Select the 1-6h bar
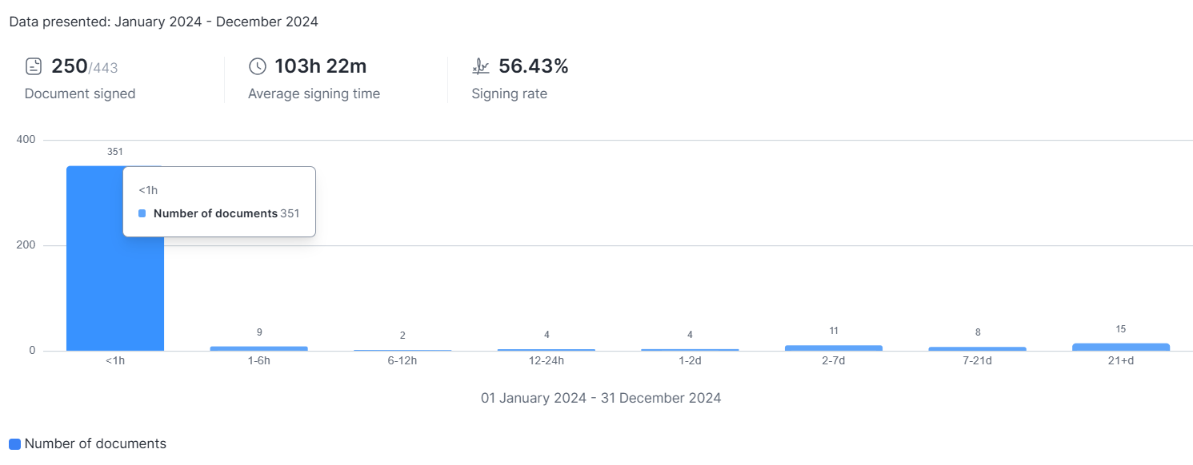 (x=258, y=348)
